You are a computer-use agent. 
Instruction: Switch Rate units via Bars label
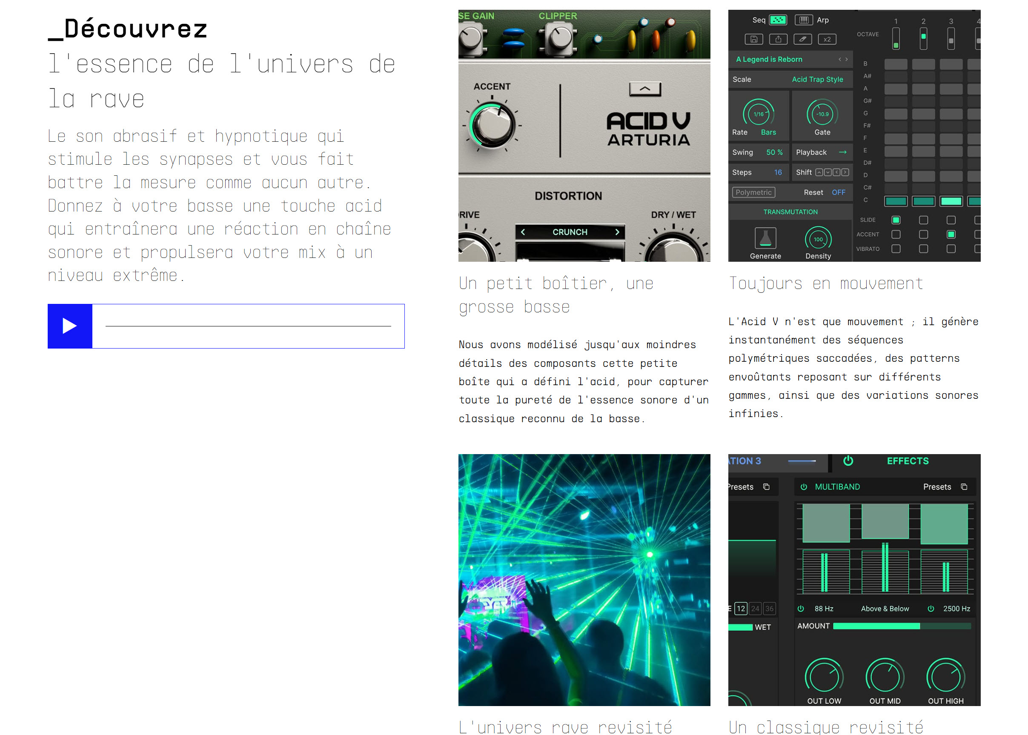pyautogui.click(x=768, y=132)
